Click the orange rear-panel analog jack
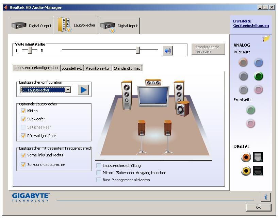Screen dimensions: 279x221 [x=243, y=62]
